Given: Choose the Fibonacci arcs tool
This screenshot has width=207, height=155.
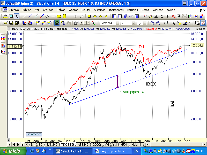Looking at the screenshot, I should coord(131,16).
